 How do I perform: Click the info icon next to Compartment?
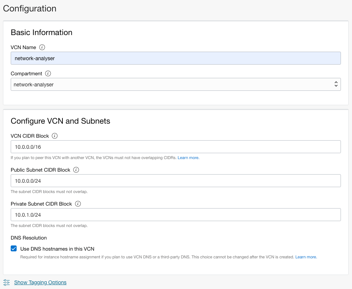click(48, 73)
